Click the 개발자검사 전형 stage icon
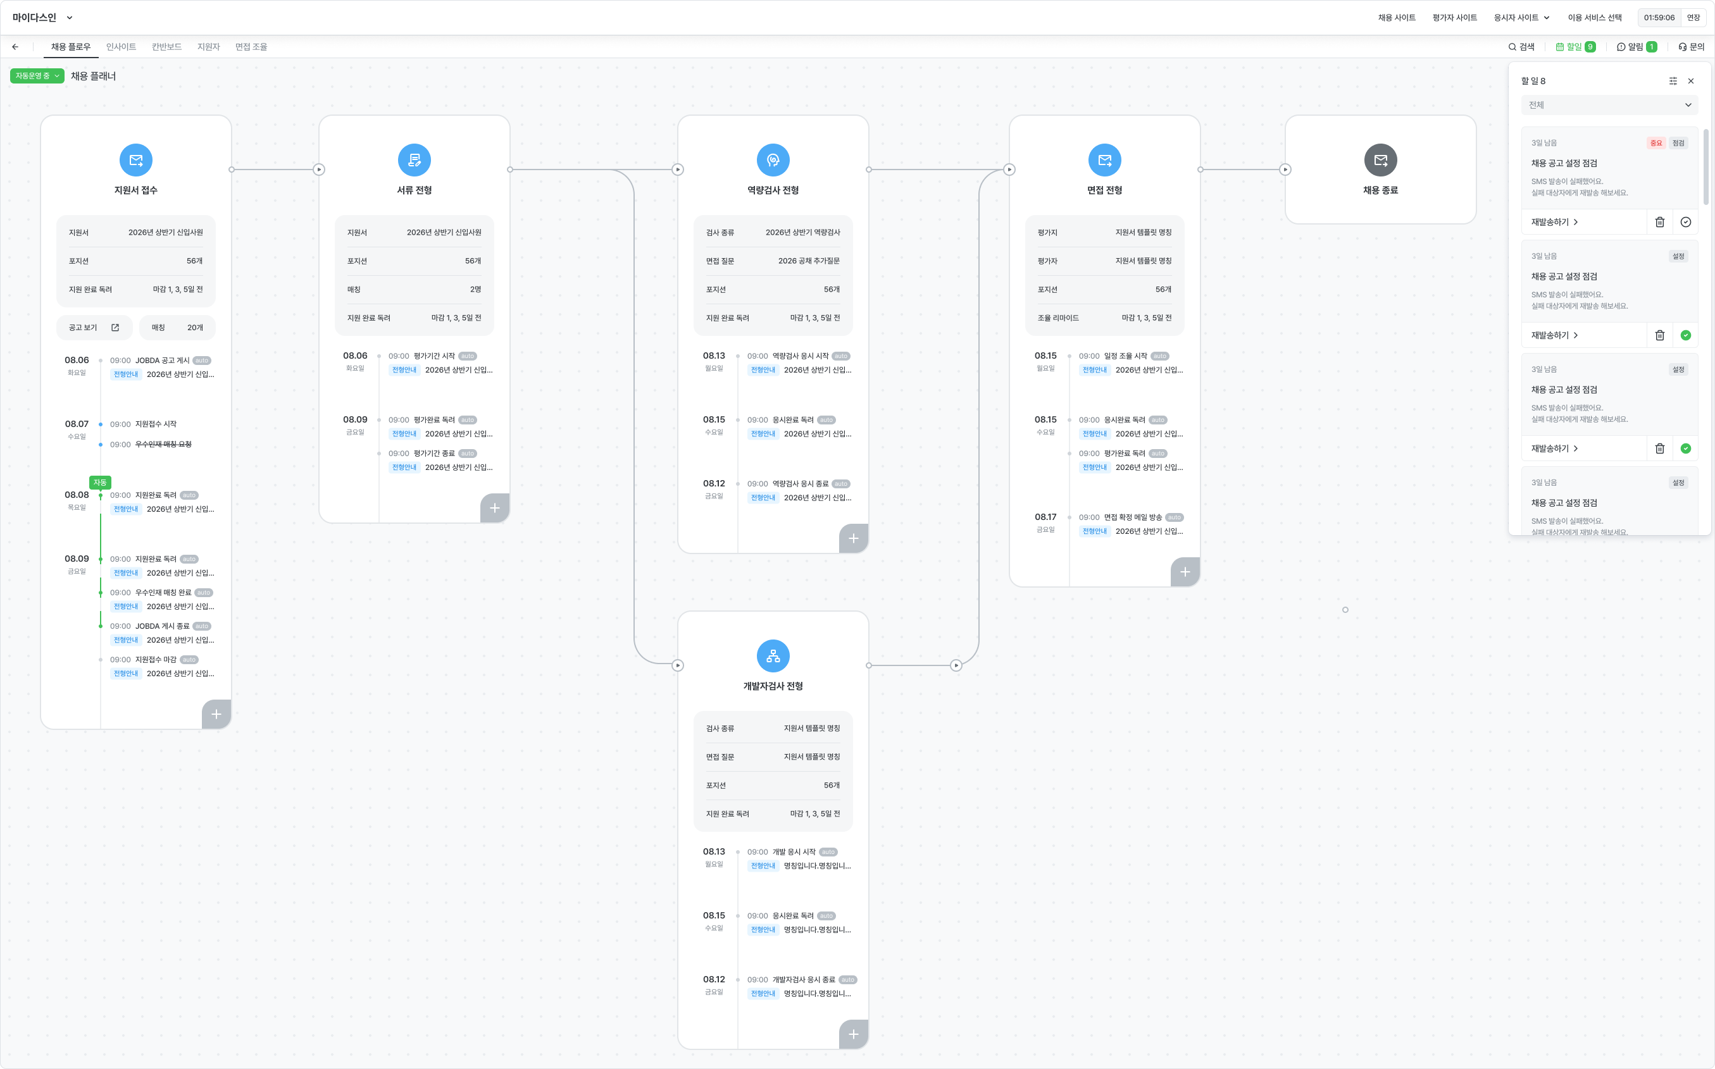The height and width of the screenshot is (1069, 1715). (x=773, y=656)
